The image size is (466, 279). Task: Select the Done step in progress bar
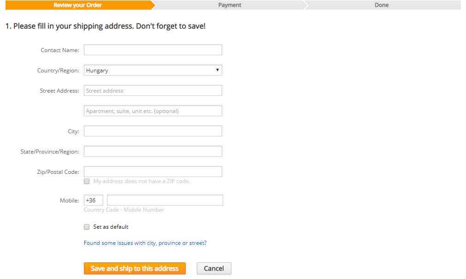[x=381, y=5]
